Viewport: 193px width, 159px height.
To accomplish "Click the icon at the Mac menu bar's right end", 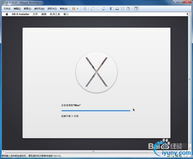I will point(187,14).
